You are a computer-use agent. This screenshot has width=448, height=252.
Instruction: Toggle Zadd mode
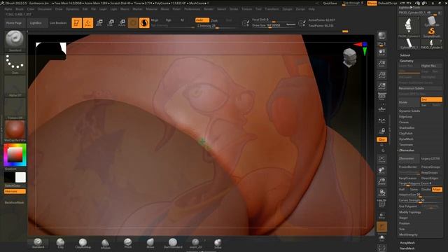click(x=202, y=20)
